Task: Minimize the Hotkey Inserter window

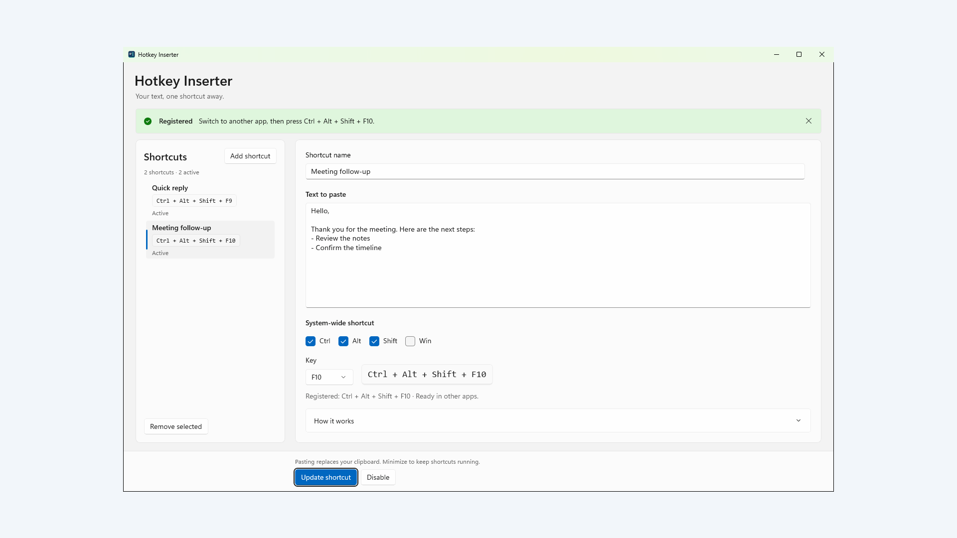Action: click(x=777, y=54)
